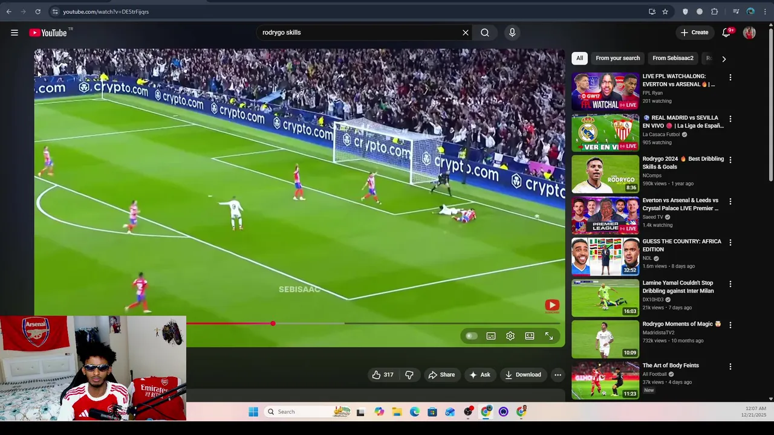This screenshot has width=774, height=435.
Task: Toggle the autoplay switch in the player
Action: click(471, 336)
